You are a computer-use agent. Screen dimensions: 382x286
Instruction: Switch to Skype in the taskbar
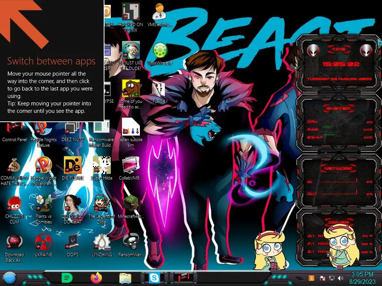(154, 278)
